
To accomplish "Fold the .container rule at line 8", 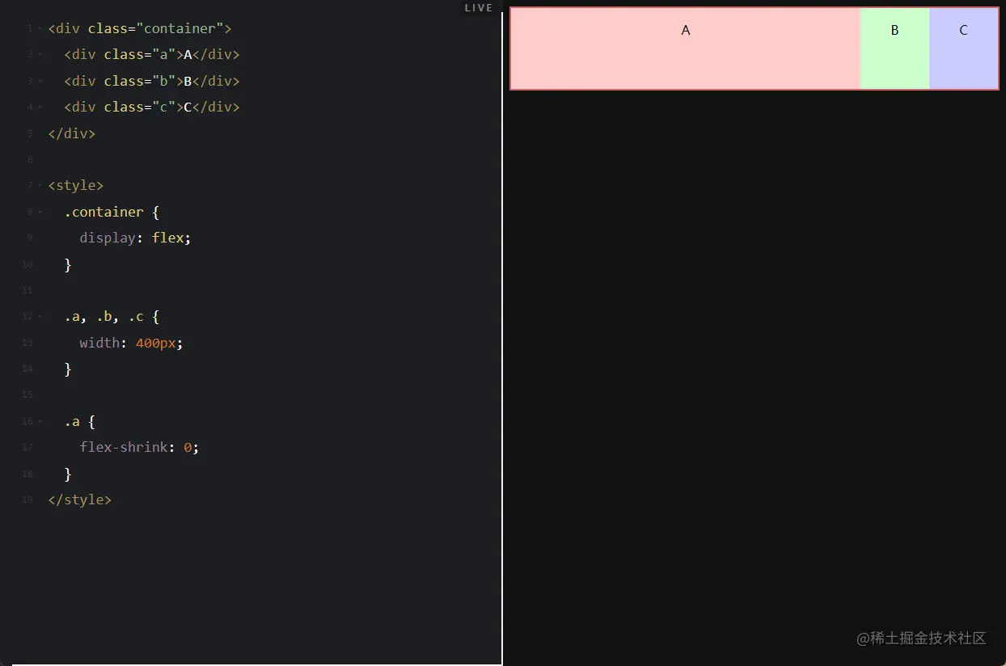I will coord(40,212).
